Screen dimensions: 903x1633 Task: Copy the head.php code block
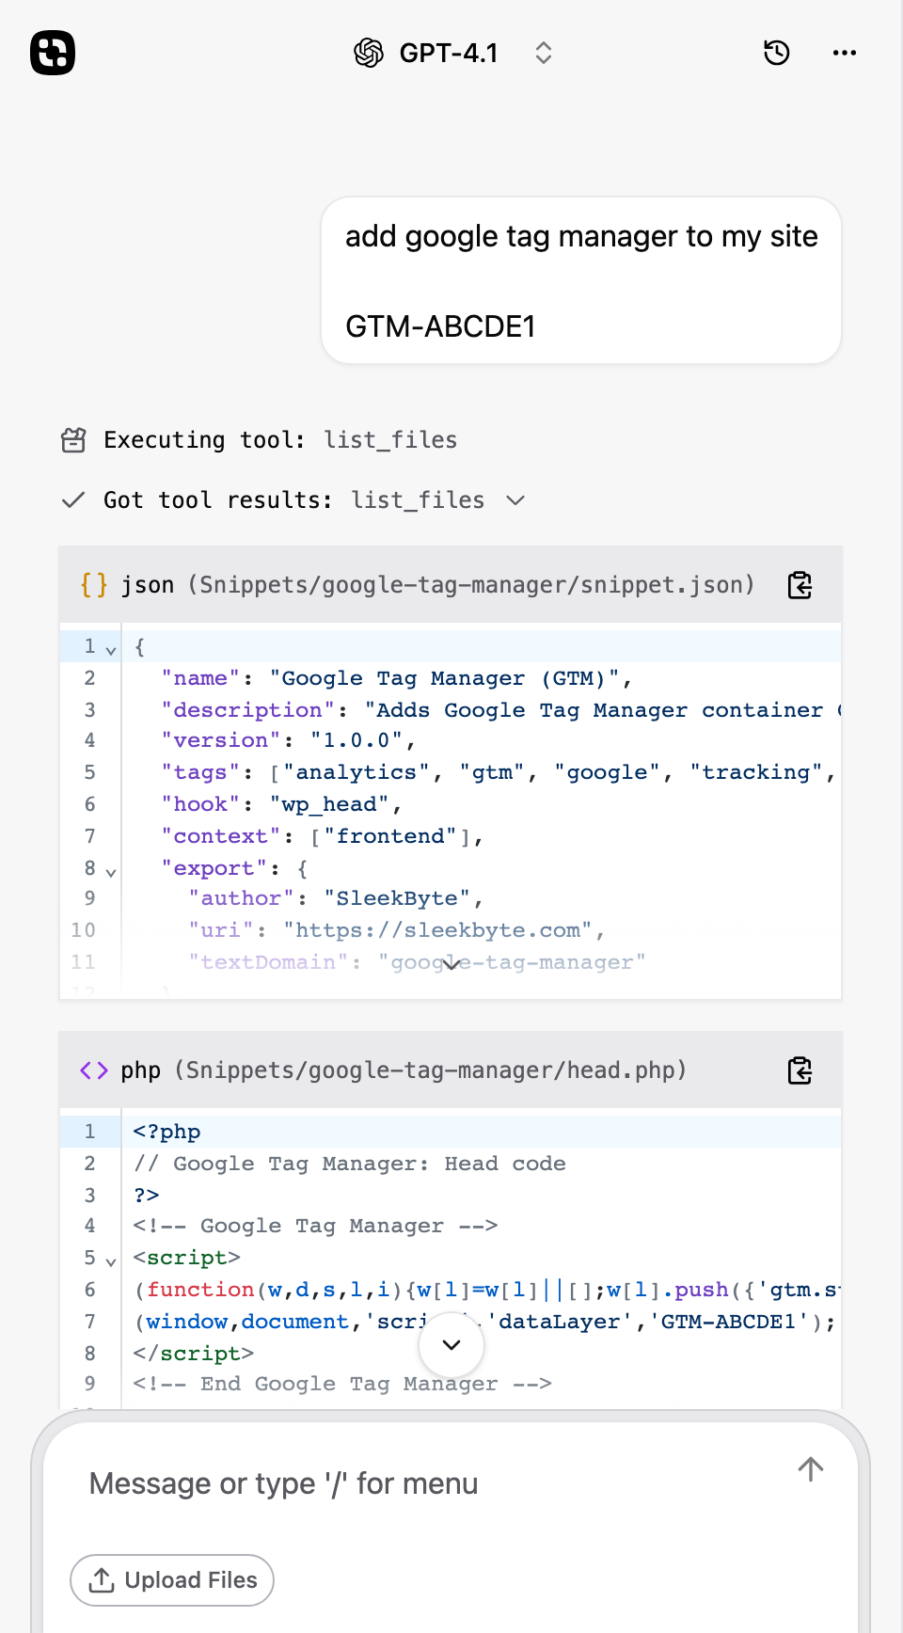coord(800,1070)
